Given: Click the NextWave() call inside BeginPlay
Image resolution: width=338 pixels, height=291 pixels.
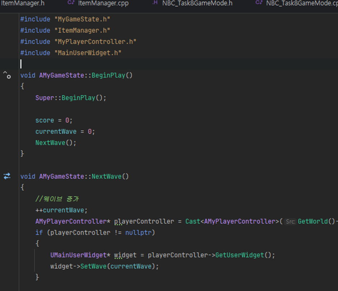Looking at the screenshot, I should (56, 142).
